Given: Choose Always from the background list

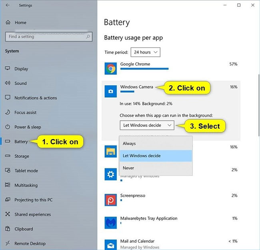Looking at the screenshot, I should (156, 144).
